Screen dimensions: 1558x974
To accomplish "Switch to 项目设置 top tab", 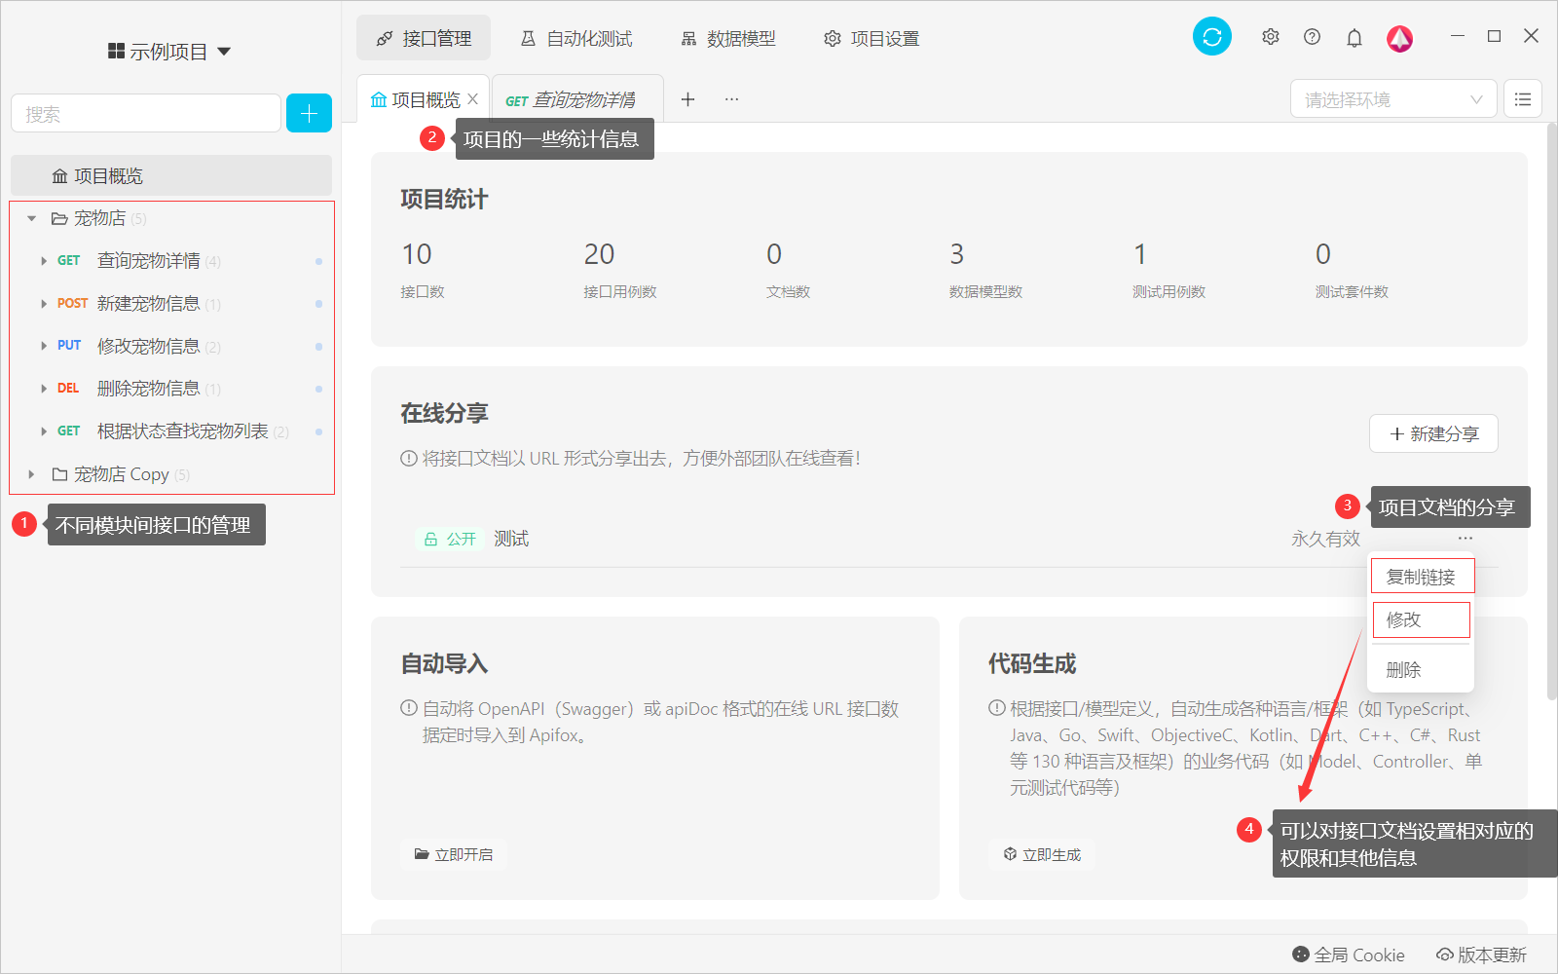I will coord(872,38).
